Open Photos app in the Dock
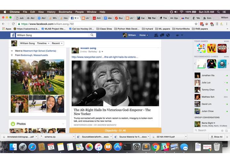This screenshot has width=230, height=163. coord(89,147)
